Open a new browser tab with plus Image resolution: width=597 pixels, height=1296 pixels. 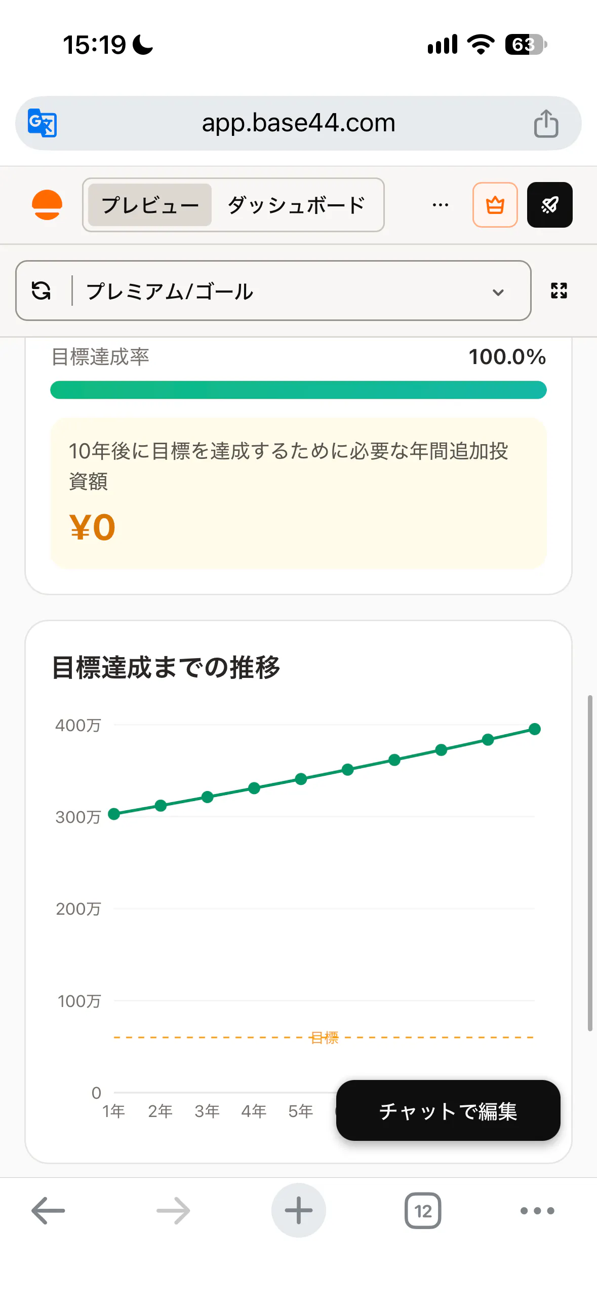click(298, 1210)
